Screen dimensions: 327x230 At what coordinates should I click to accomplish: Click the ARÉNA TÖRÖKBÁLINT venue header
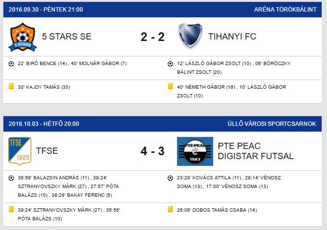[286, 10]
